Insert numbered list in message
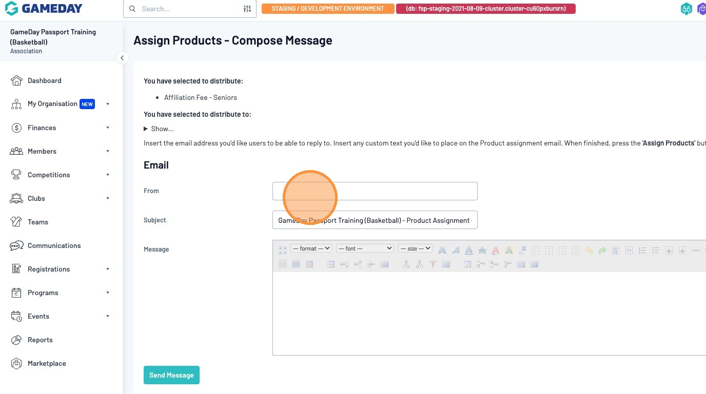 click(642, 251)
